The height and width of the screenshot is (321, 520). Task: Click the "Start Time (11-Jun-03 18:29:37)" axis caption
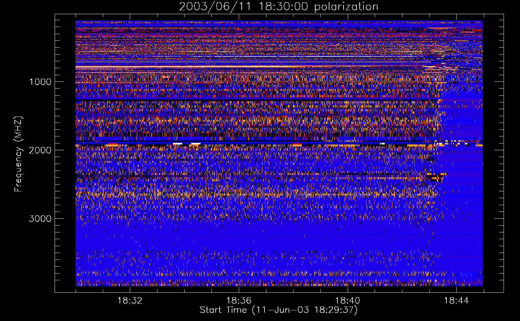click(x=279, y=310)
